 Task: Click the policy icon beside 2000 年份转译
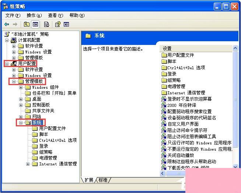tap(164, 105)
